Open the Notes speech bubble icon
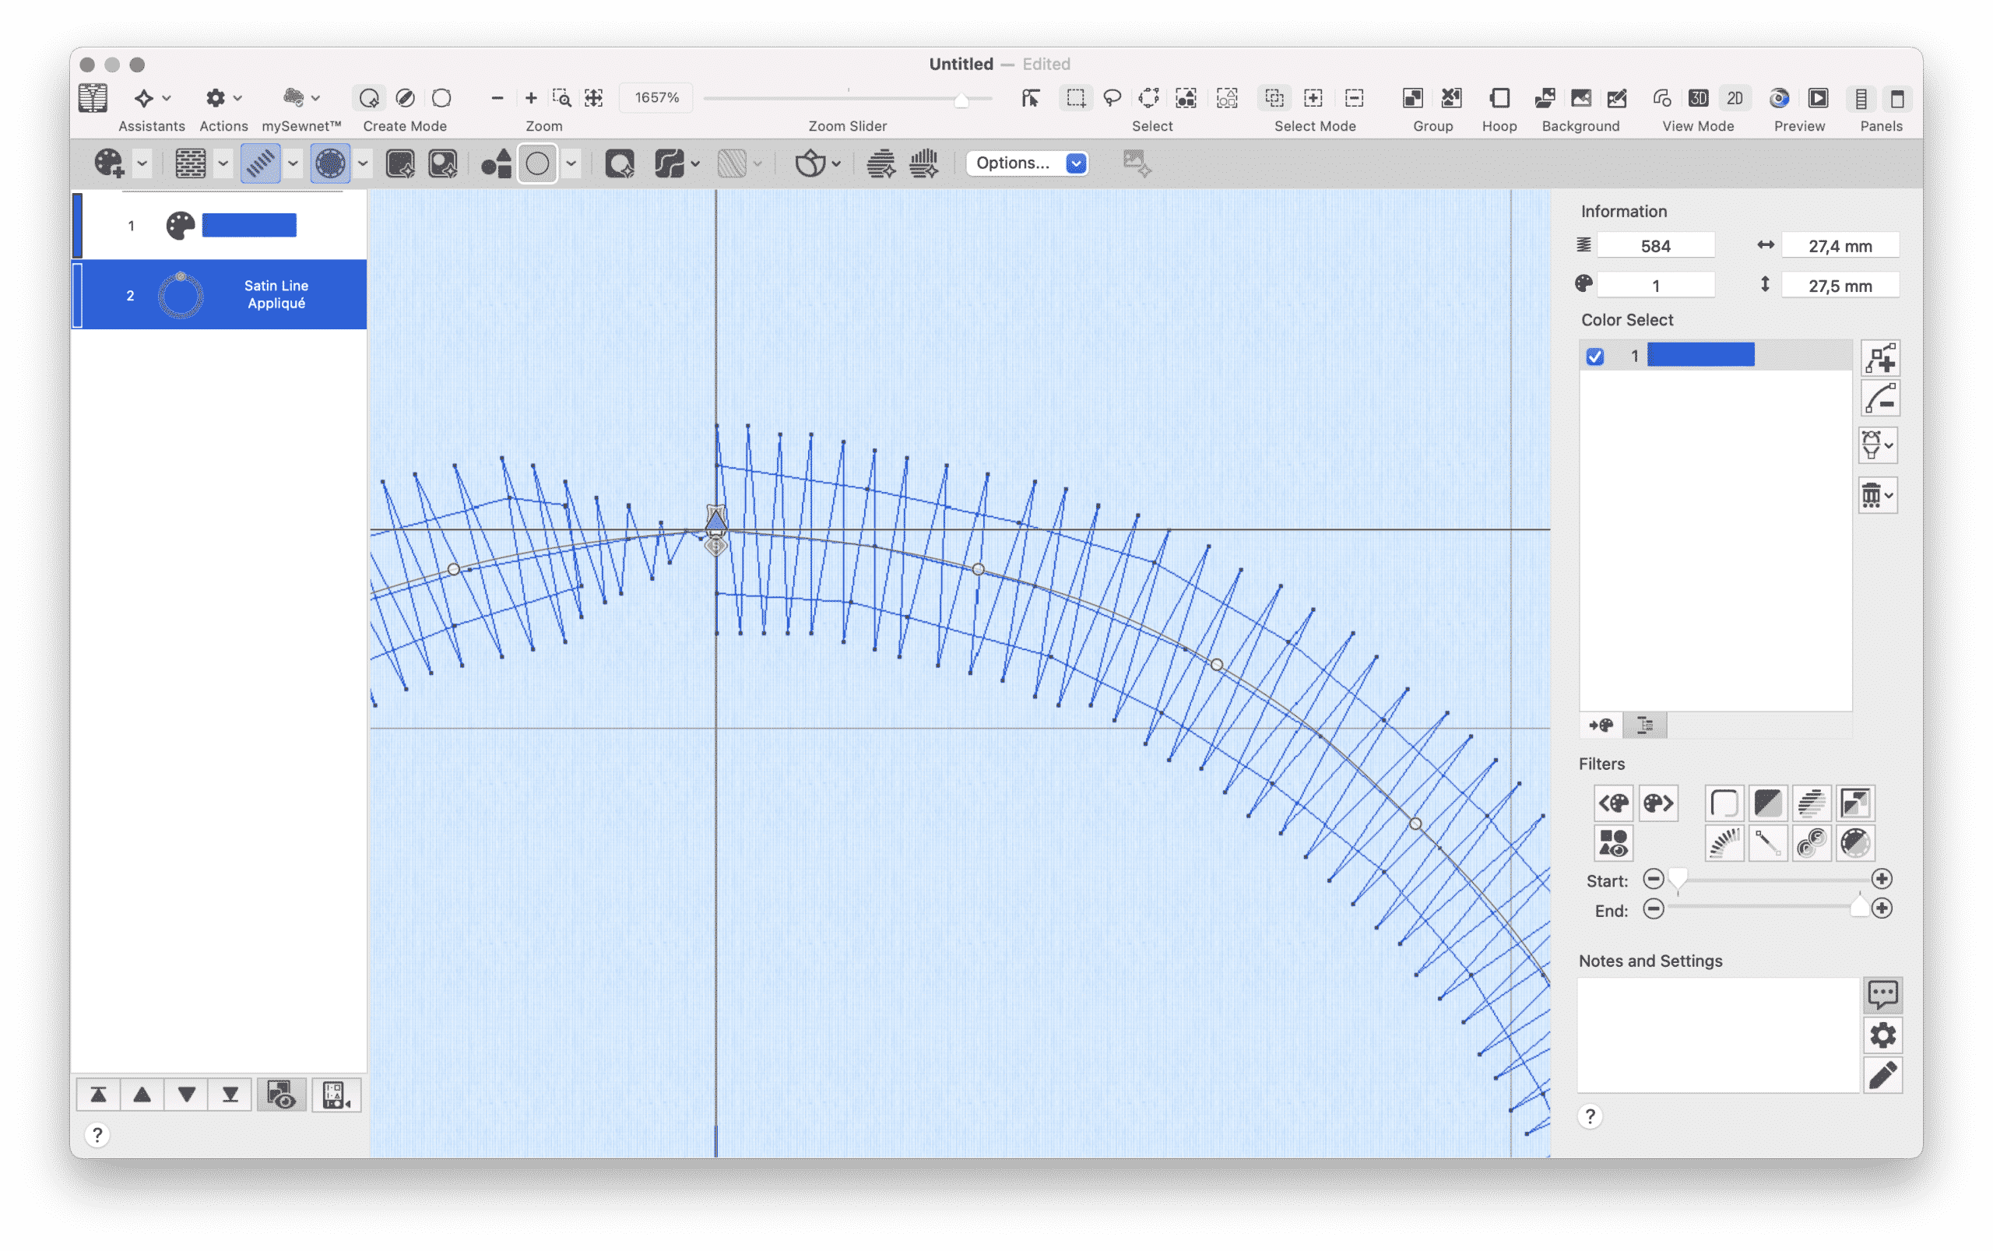 coord(1882,995)
